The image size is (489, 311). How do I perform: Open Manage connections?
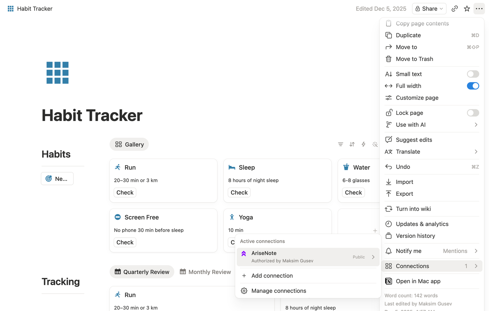tap(308, 291)
